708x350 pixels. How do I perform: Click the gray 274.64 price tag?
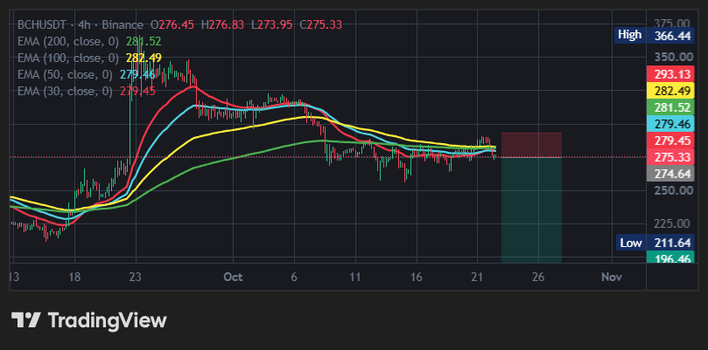(670, 174)
